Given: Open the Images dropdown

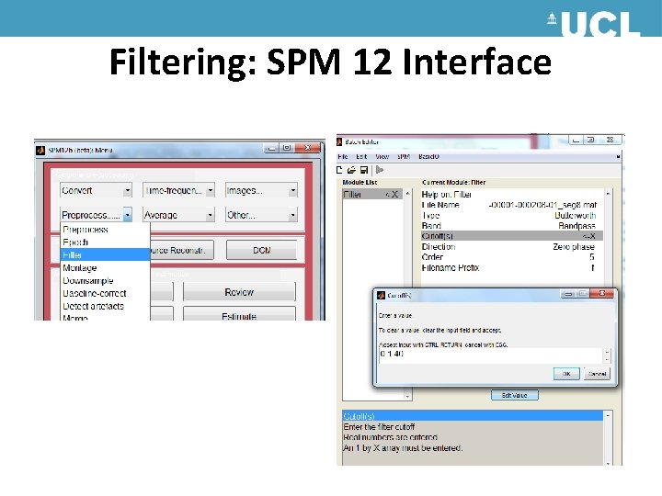Looking at the screenshot, I should [x=261, y=191].
